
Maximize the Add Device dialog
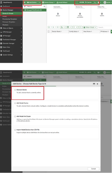94,84
